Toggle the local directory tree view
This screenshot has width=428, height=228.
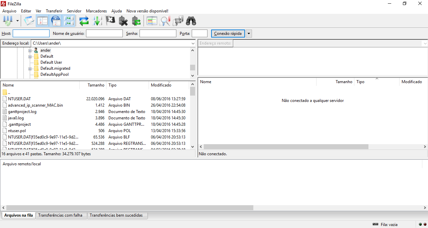42,21
